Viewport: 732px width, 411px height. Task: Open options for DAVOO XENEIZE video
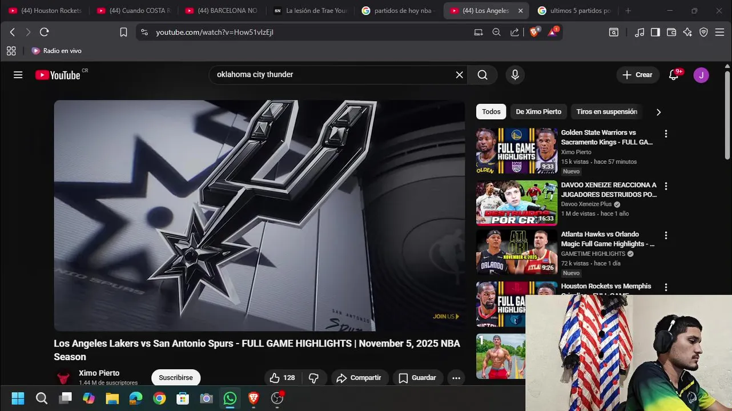point(666,186)
